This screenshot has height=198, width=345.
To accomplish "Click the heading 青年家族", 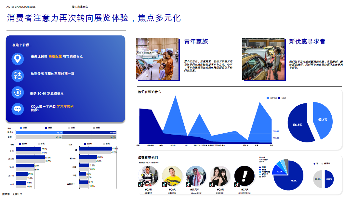I will pyautogui.click(x=196, y=42).
